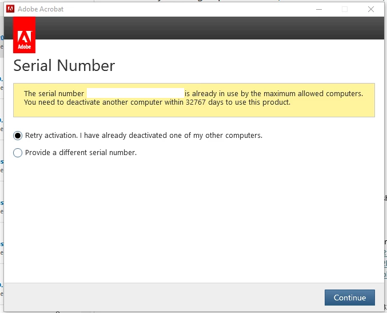
Task: Click the Adobe logo badge
Action: tap(24, 35)
